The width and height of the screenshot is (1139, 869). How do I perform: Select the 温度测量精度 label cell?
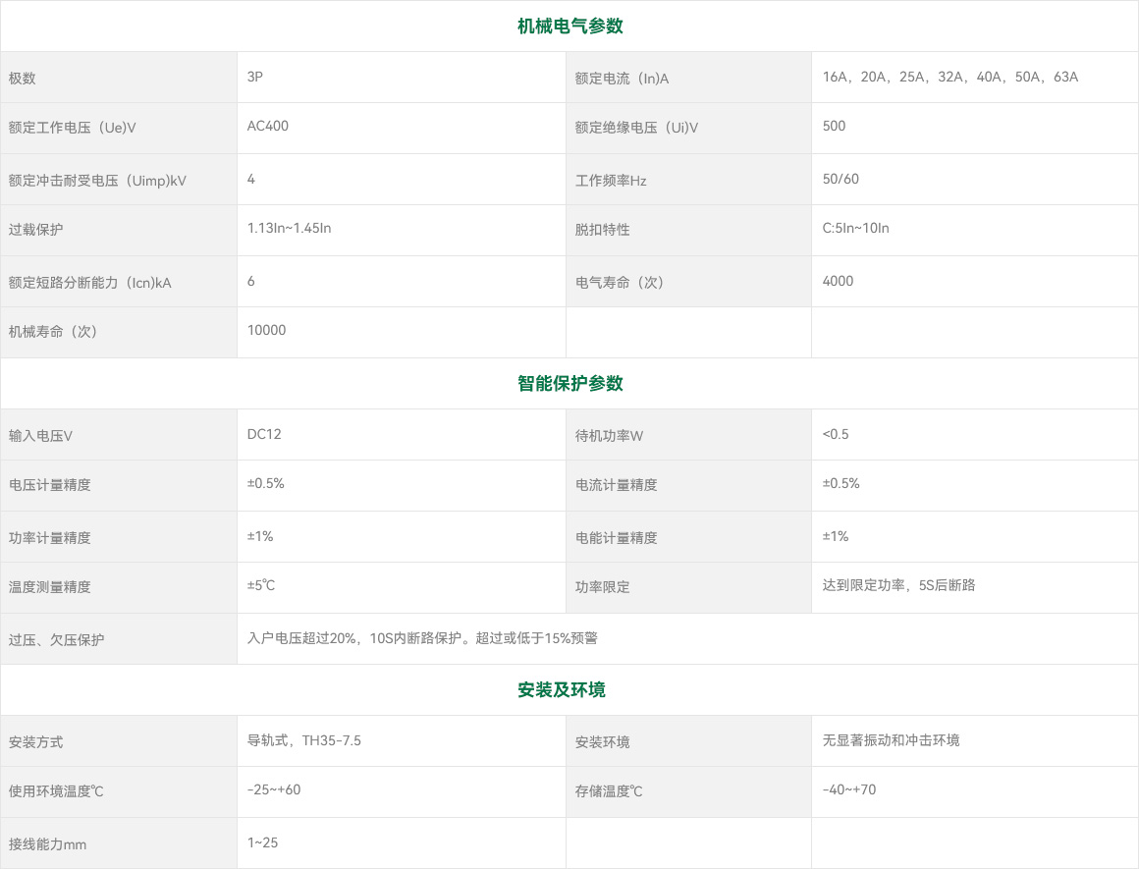tap(49, 587)
